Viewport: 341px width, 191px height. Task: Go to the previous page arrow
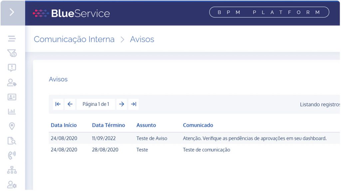coord(70,104)
